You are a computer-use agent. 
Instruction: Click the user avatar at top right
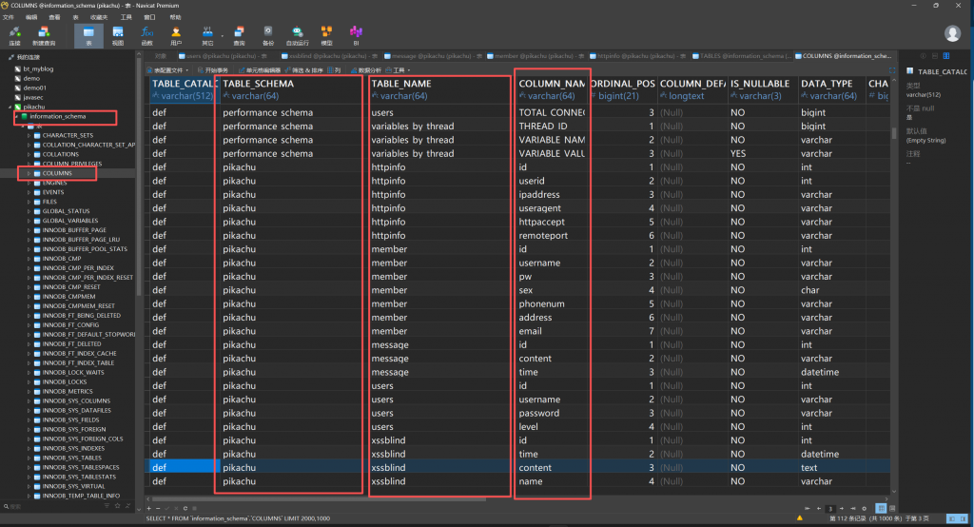pos(952,33)
